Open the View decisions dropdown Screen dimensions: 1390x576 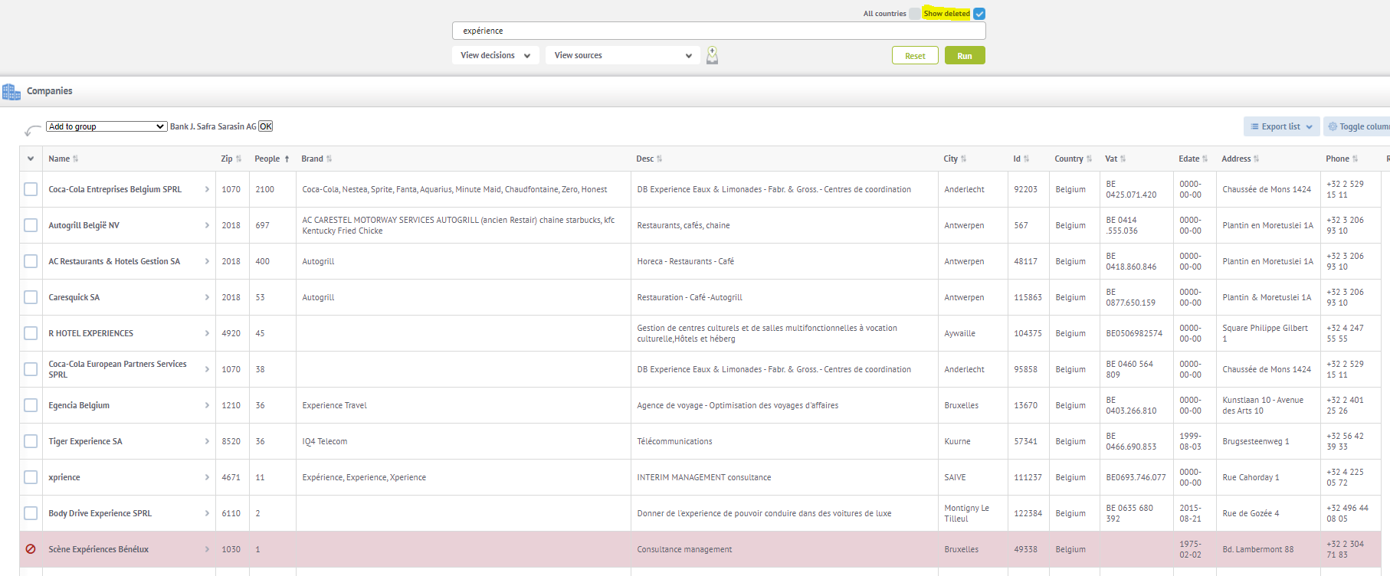point(496,55)
